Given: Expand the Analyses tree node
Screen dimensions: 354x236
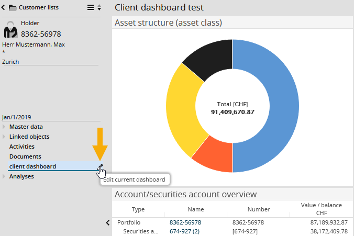Looking at the screenshot, I should [x=4, y=176].
